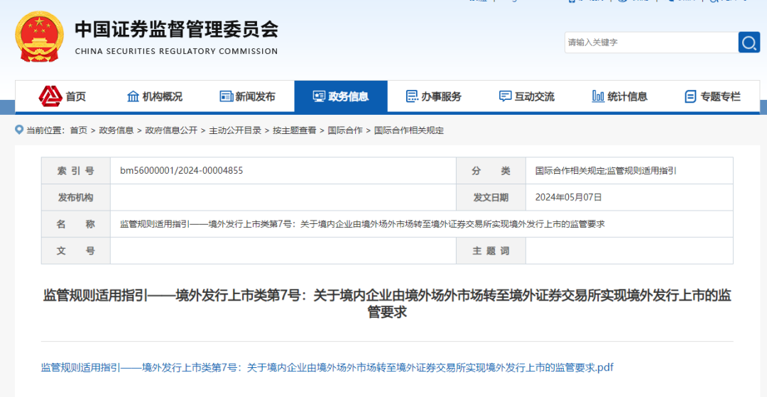Click the 名称 table header cell
This screenshot has width=767, height=397.
pyautogui.click(x=76, y=224)
